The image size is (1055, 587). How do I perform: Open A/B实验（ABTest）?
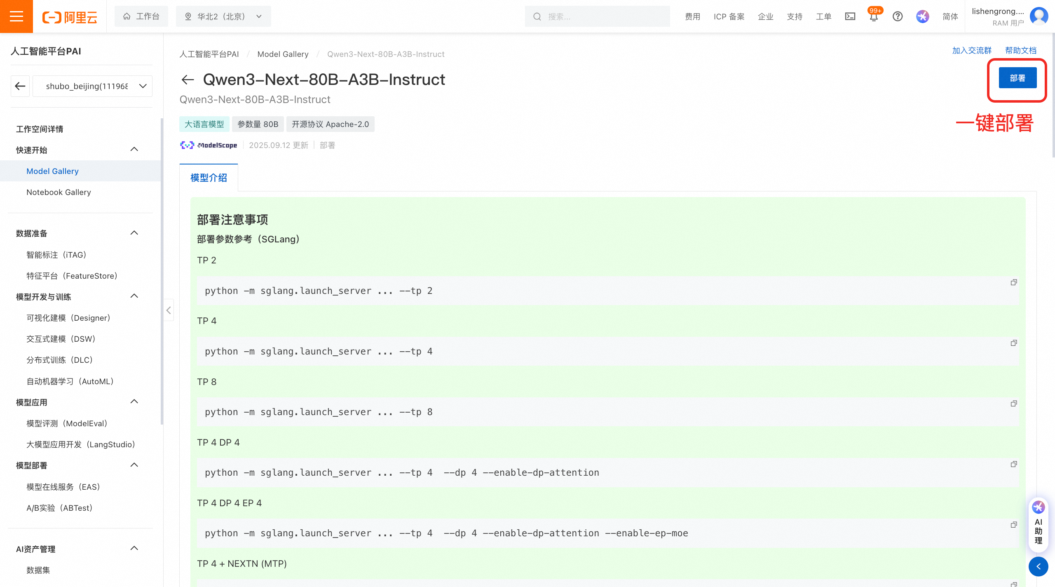coord(60,508)
